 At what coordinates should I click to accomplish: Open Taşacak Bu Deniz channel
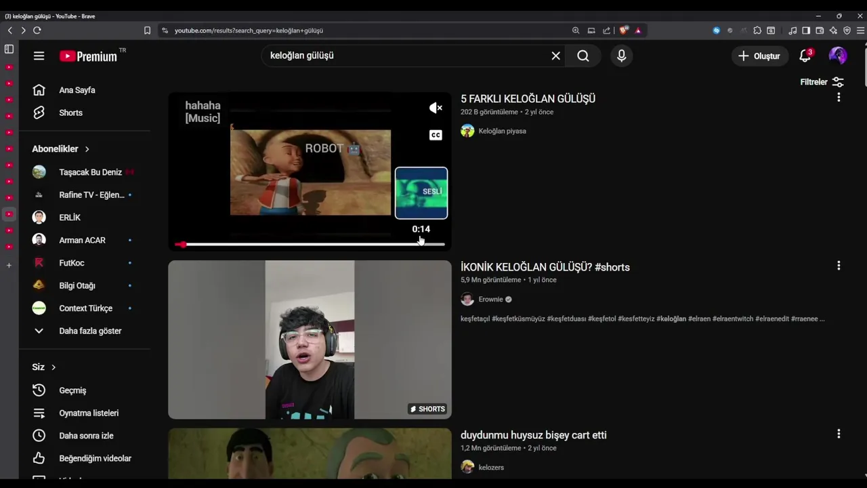pos(84,172)
